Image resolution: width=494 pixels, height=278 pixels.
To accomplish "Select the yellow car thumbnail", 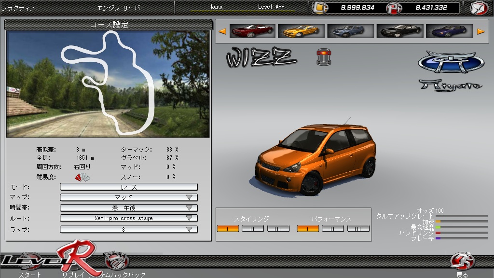I will (301, 31).
